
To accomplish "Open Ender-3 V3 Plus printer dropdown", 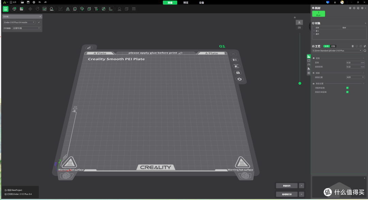I will (19, 22).
